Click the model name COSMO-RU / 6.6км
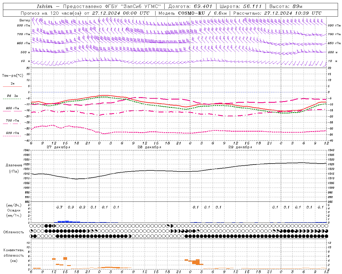 click(203, 13)
